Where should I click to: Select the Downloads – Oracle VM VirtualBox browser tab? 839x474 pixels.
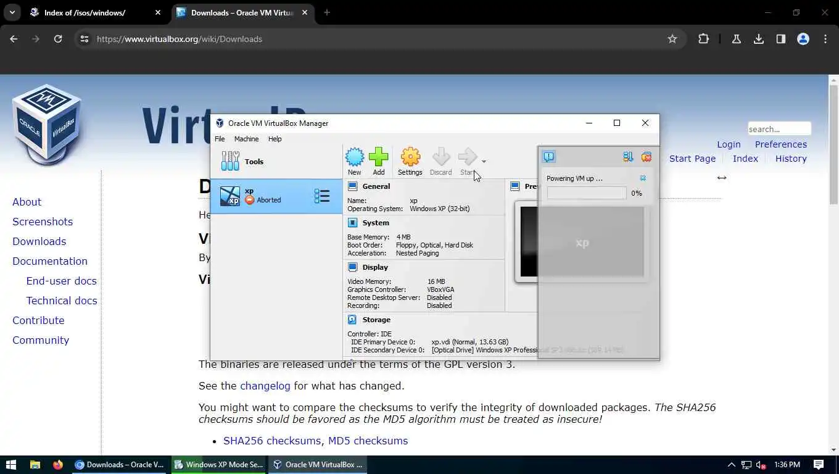pyautogui.click(x=241, y=12)
